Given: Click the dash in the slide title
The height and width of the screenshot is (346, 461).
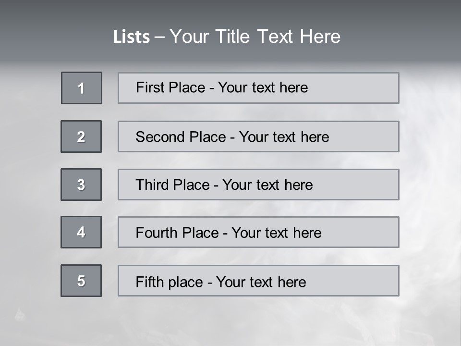Looking at the screenshot, I should pos(160,37).
